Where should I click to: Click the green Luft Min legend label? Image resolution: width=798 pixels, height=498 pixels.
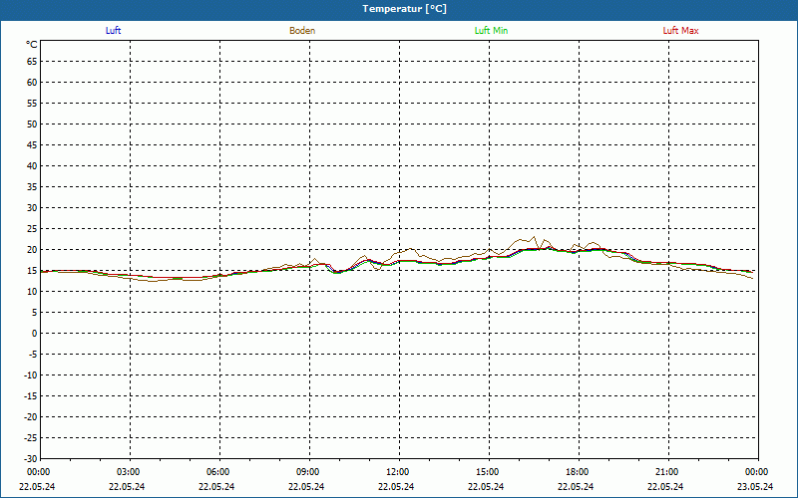click(491, 31)
